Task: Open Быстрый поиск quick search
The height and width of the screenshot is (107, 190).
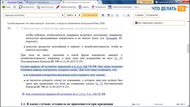Action: [x=26, y=7]
